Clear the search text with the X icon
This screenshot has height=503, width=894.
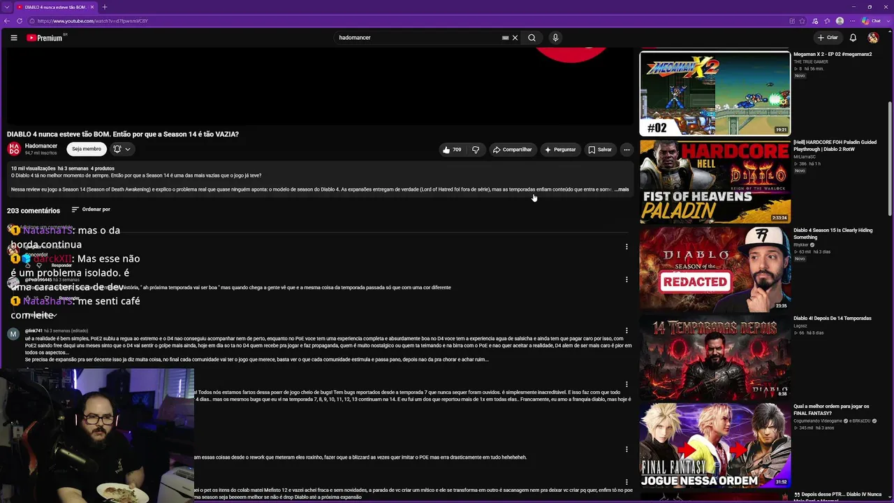point(515,38)
